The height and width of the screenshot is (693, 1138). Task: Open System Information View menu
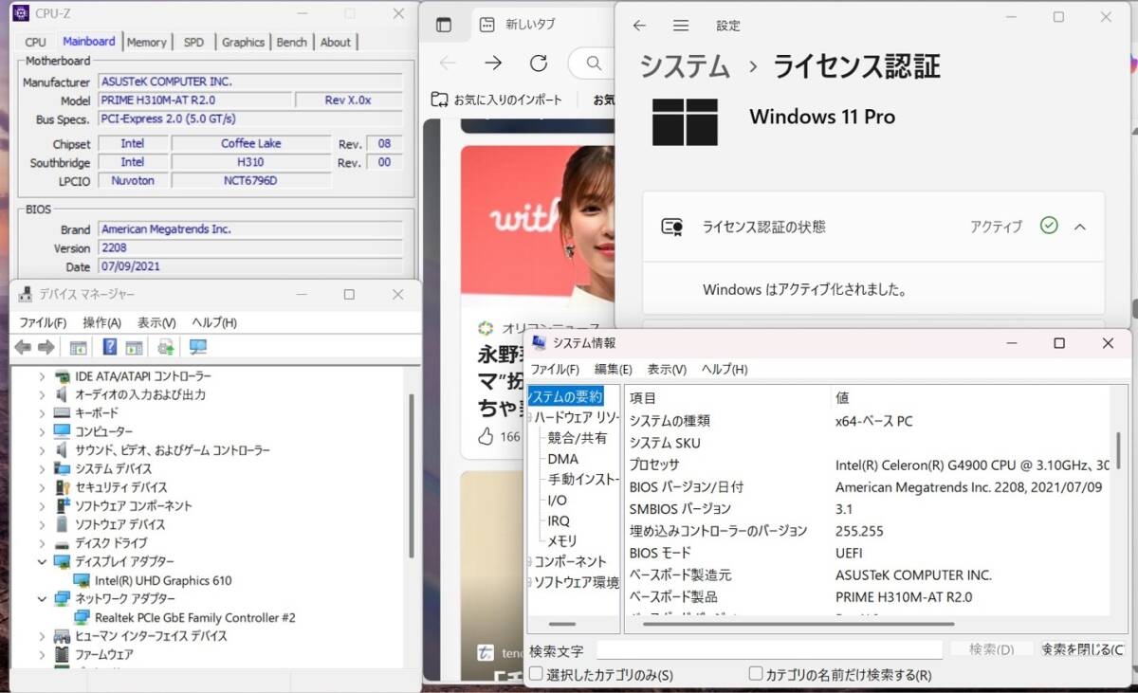pyautogui.click(x=667, y=369)
